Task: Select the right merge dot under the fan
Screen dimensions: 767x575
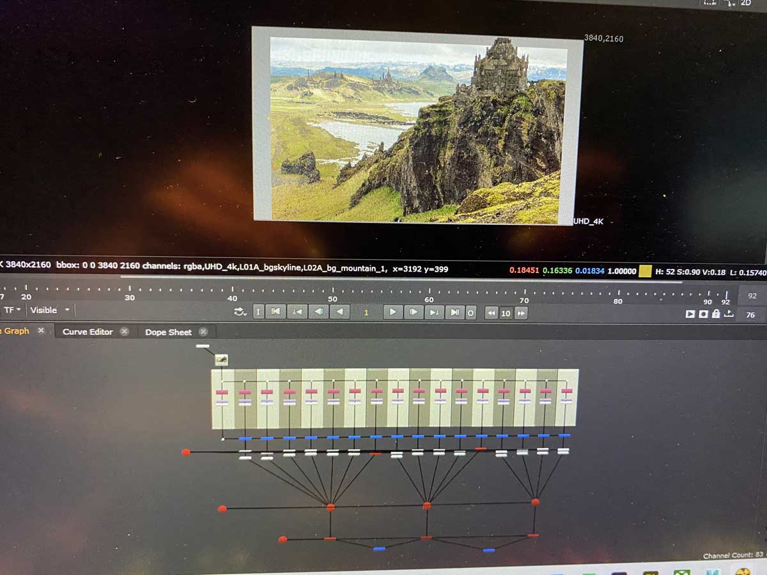Action: tap(536, 502)
